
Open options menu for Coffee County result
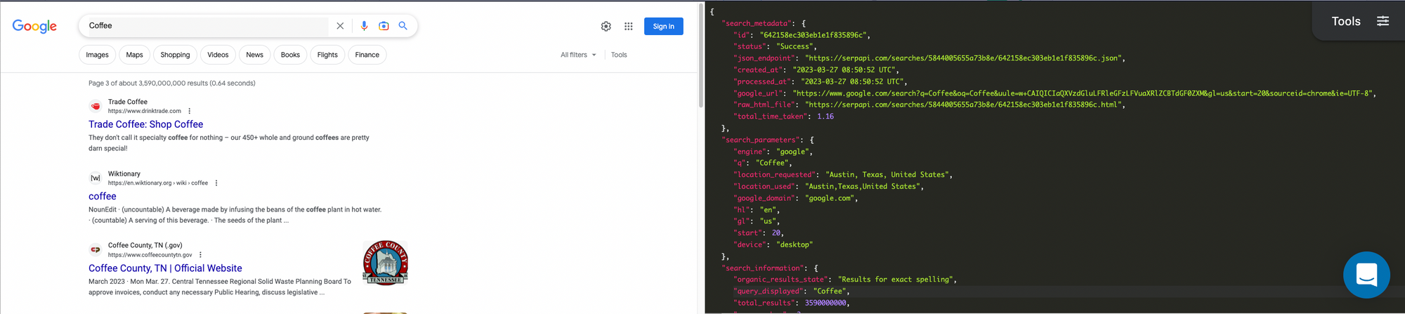(201, 255)
